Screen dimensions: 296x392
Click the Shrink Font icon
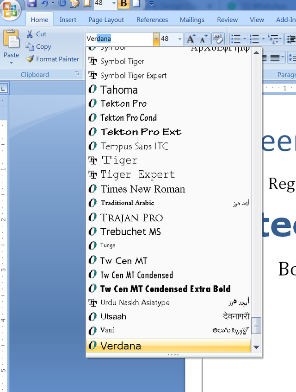pyautogui.click(x=203, y=39)
